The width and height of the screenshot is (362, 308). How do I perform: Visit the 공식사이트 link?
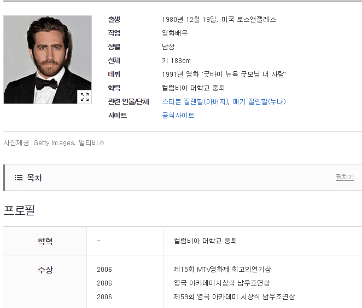[x=178, y=115]
